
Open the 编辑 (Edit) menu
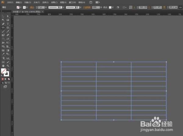click(19, 2)
